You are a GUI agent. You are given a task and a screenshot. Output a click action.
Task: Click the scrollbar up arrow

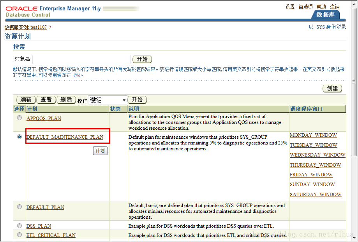(x=354, y=5)
